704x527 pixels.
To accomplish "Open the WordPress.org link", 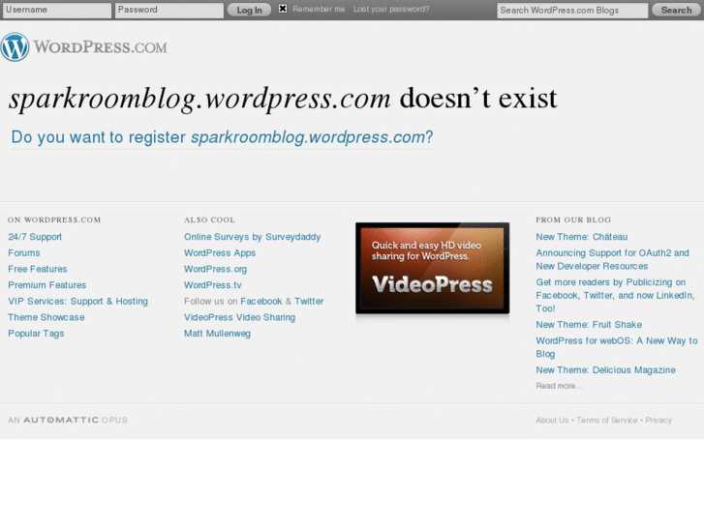I will tap(216, 269).
